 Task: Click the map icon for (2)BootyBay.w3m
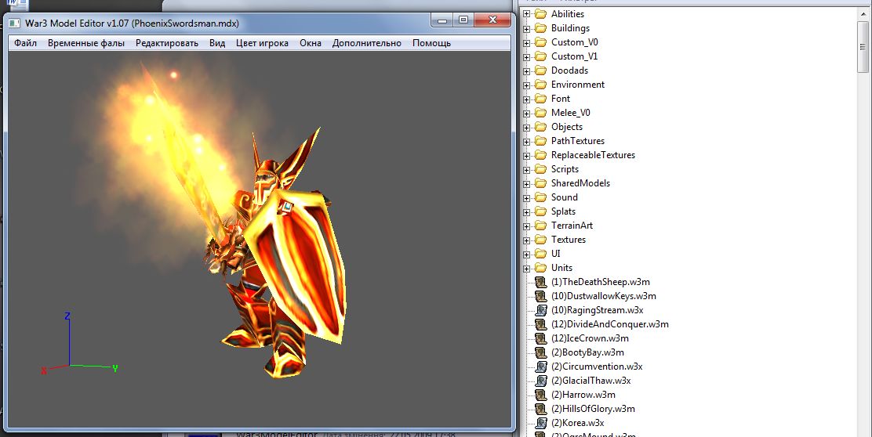[x=540, y=352]
